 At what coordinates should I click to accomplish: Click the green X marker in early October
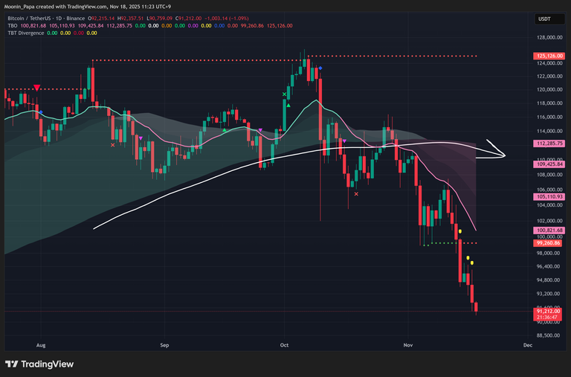(285, 94)
